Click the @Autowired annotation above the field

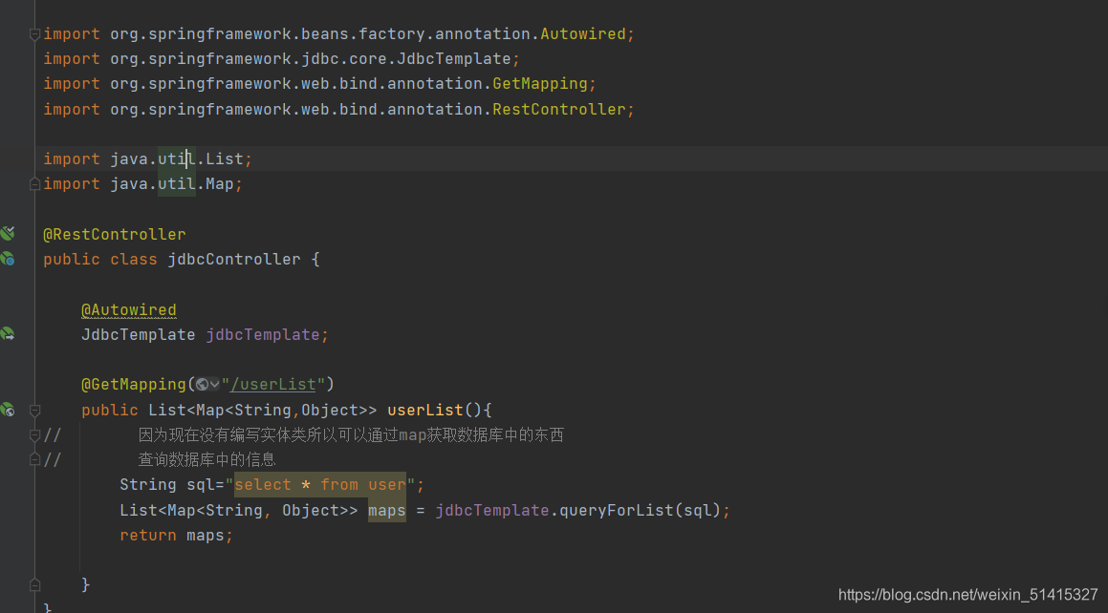[x=129, y=309]
